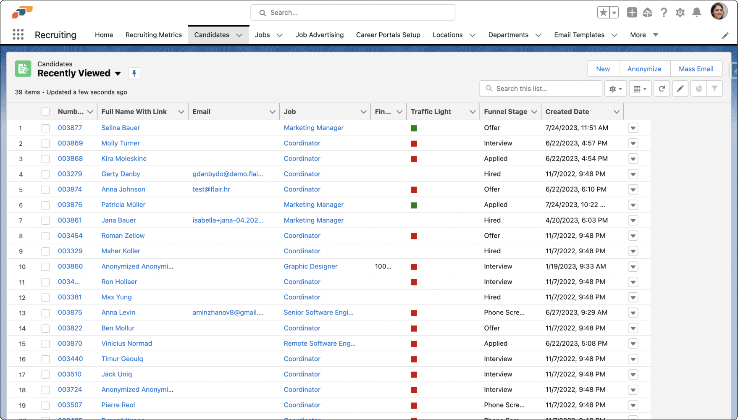Click the Mass Email button

(x=696, y=69)
